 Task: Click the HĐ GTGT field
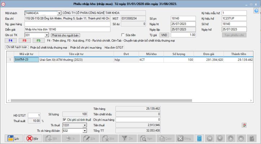[x=34, y=115]
